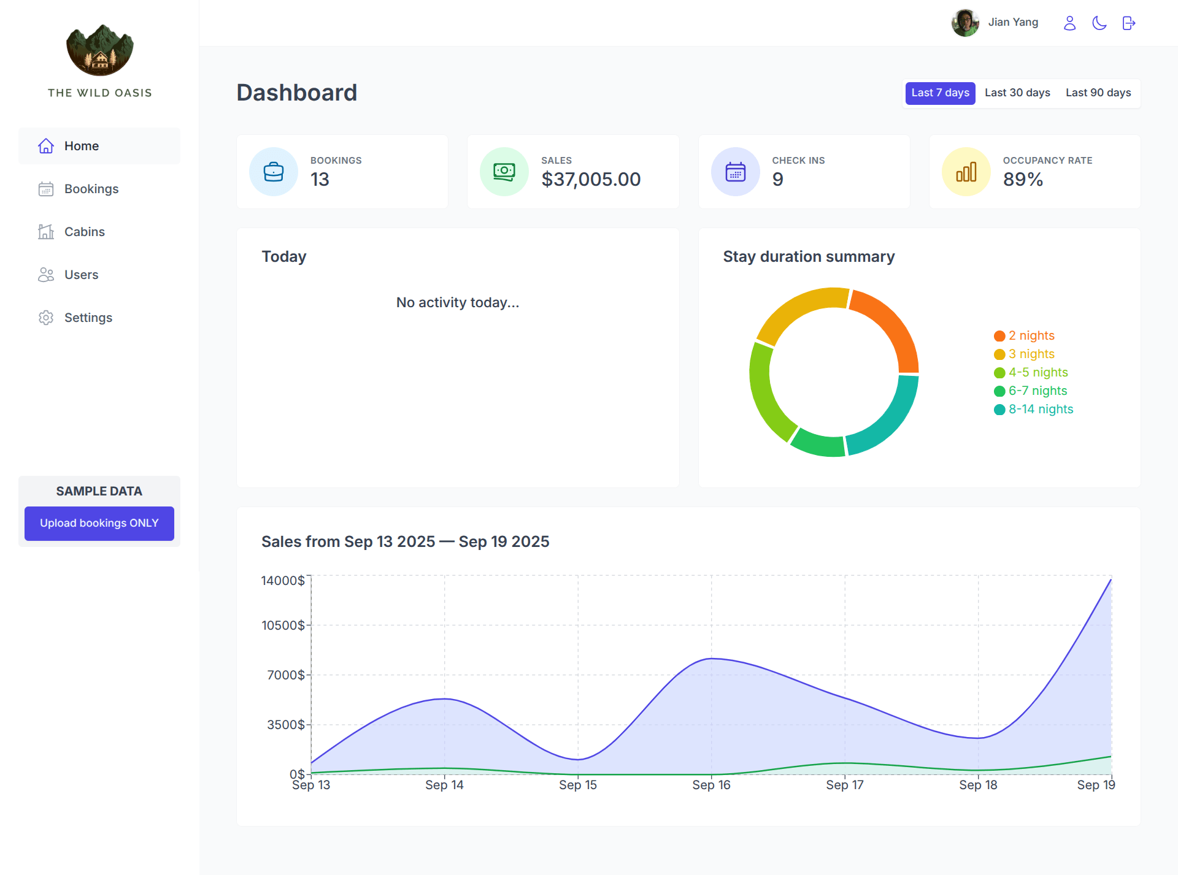The height and width of the screenshot is (875, 1178).
Task: Go to the Bookings page
Action: pos(91,189)
